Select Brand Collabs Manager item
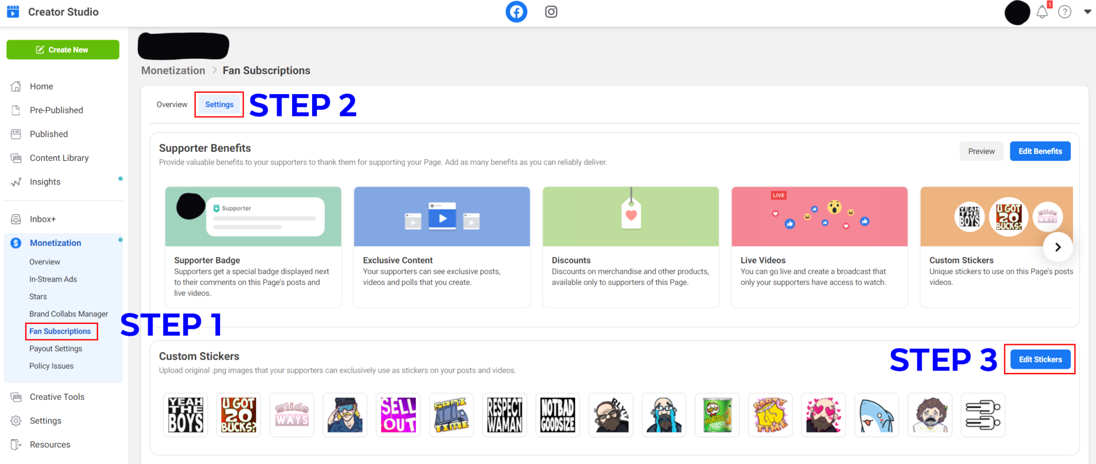The height and width of the screenshot is (464, 1096). tap(68, 314)
